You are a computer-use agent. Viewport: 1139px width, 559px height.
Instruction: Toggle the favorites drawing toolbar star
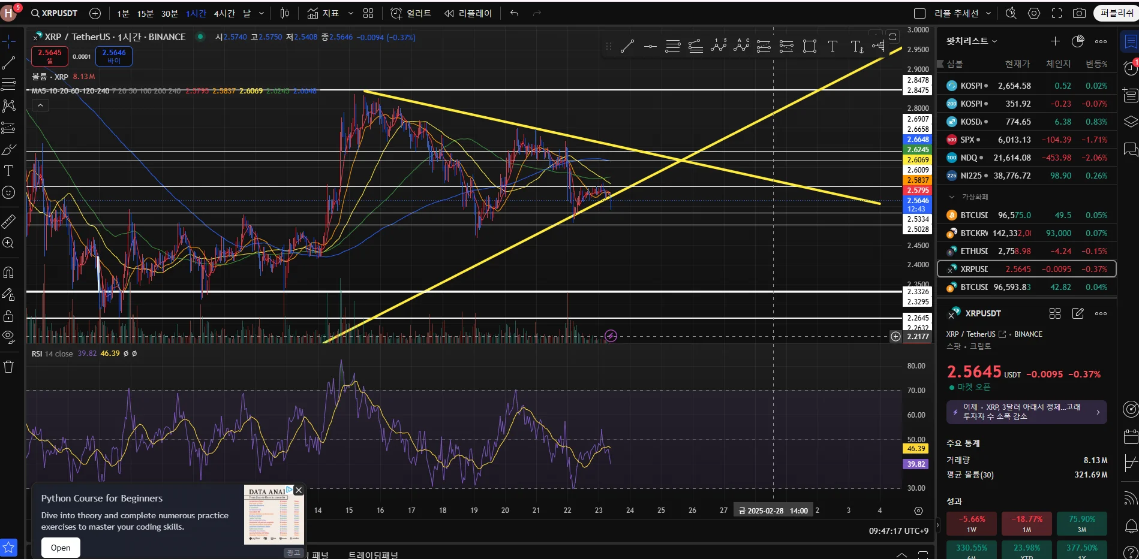click(8, 547)
